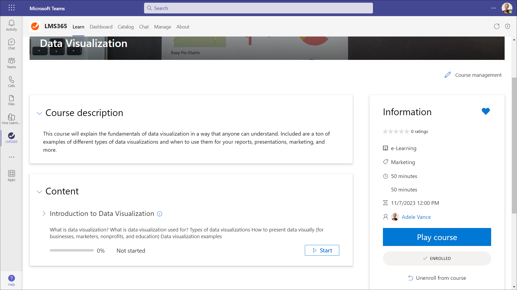Switch to the Catalog tab
Image resolution: width=517 pixels, height=290 pixels.
coord(126,27)
